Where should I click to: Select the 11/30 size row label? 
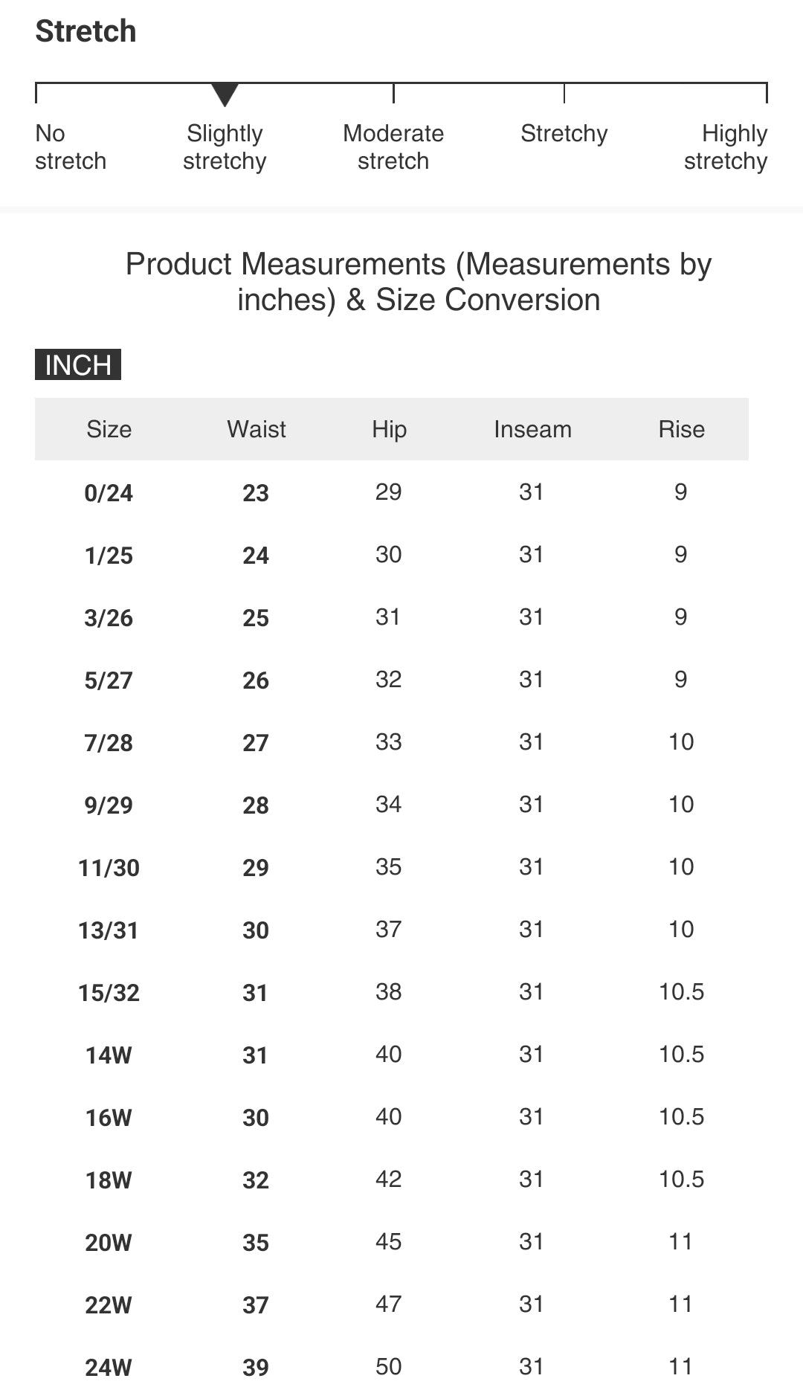click(109, 867)
